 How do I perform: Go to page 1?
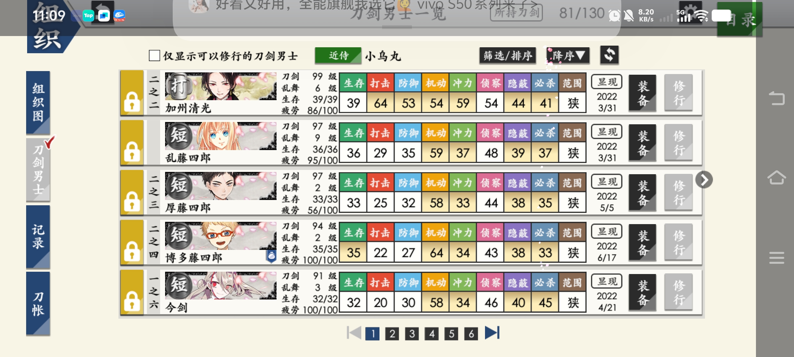[373, 334]
